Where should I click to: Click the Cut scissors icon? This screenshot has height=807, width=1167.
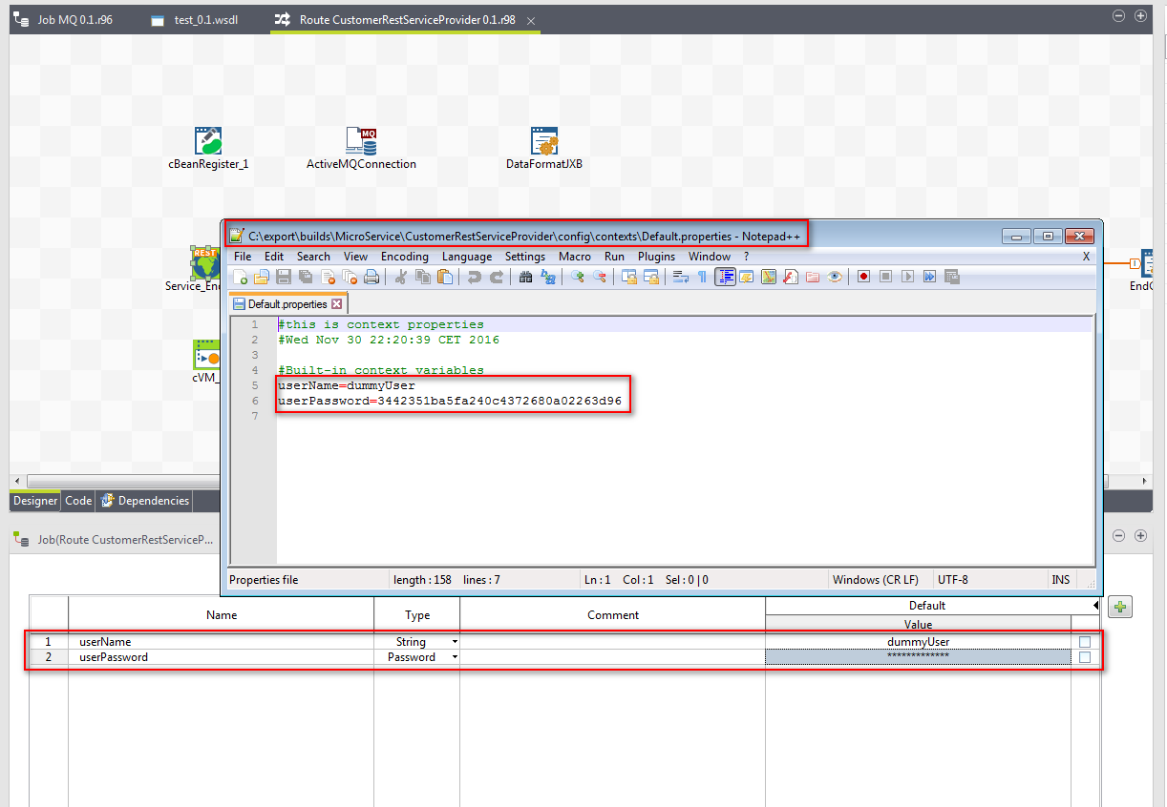401,277
